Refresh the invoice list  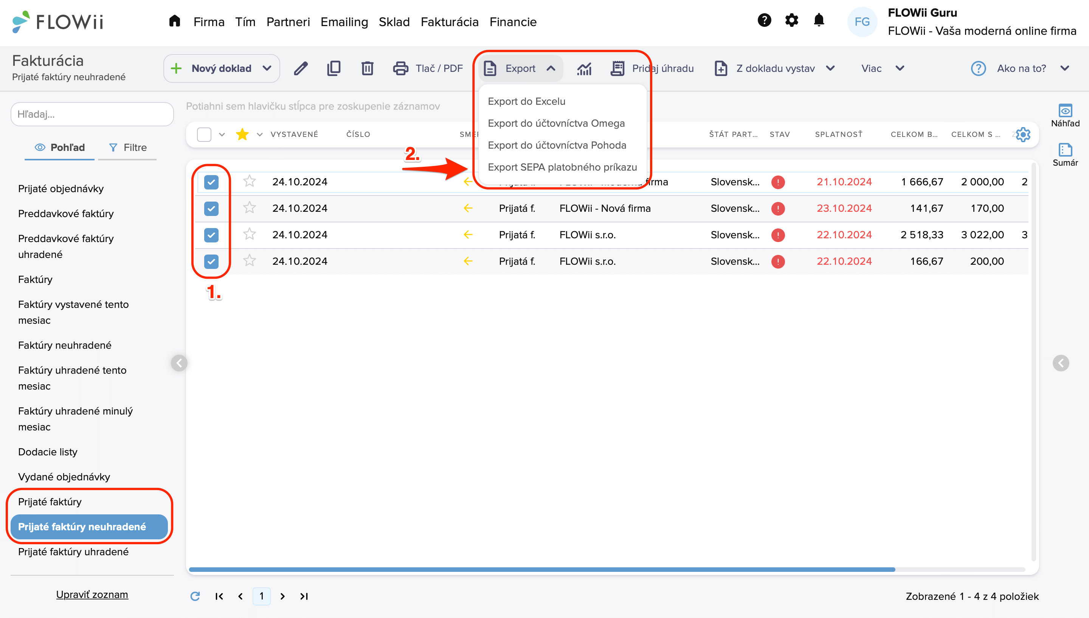[195, 596]
